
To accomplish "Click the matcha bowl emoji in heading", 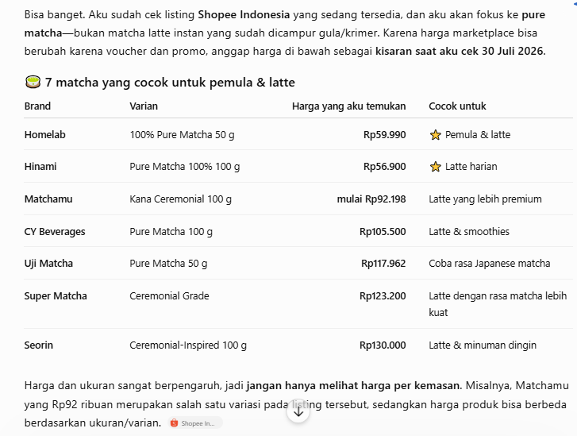I will [x=33, y=82].
